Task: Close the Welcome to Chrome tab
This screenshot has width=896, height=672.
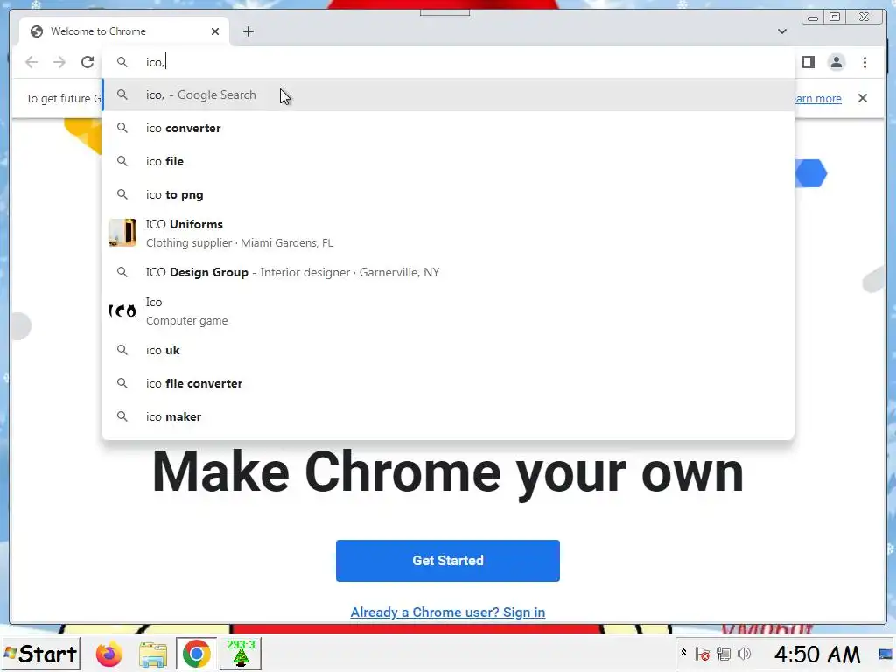Action: tap(215, 31)
